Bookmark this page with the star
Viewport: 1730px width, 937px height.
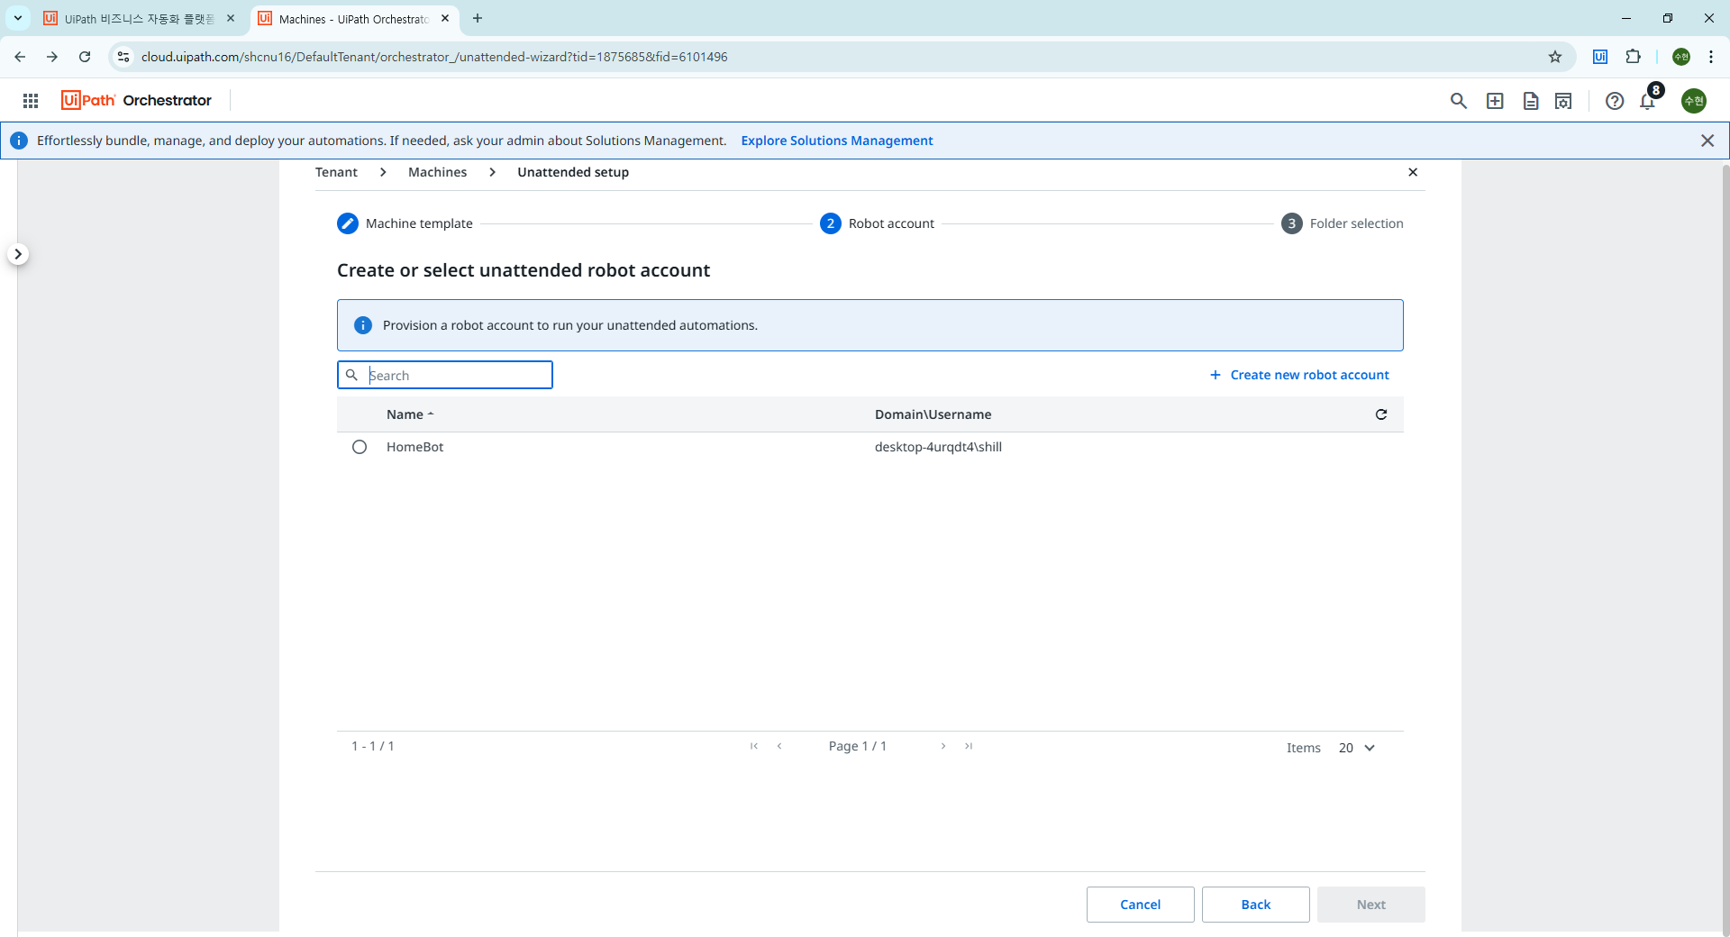tap(1555, 57)
